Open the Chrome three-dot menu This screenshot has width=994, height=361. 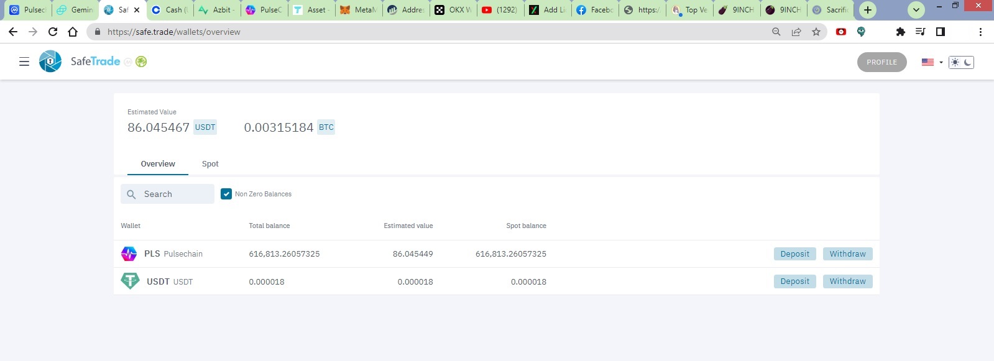[980, 32]
